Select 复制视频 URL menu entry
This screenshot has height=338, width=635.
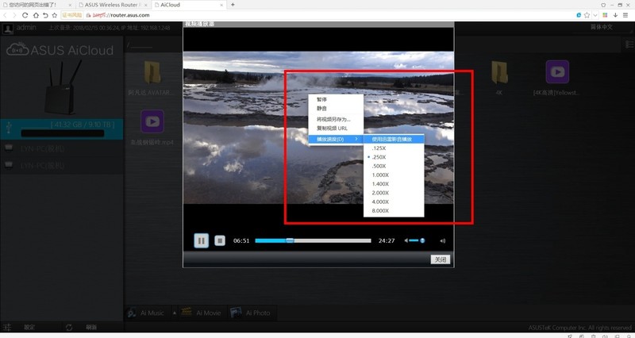click(x=336, y=128)
